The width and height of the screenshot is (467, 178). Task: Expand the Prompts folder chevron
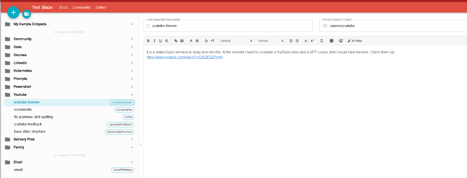[132, 79]
